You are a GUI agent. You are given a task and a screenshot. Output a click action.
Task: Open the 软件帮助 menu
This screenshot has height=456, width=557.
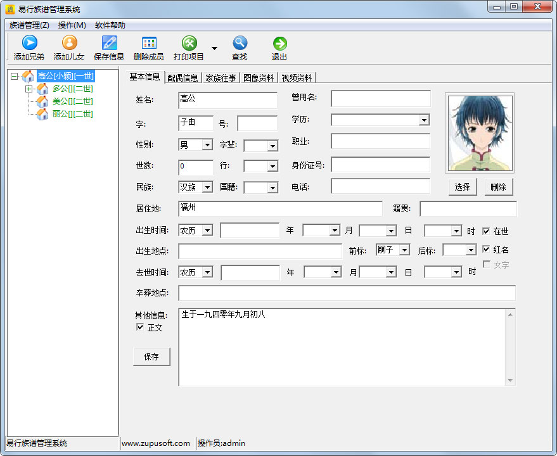click(x=110, y=25)
